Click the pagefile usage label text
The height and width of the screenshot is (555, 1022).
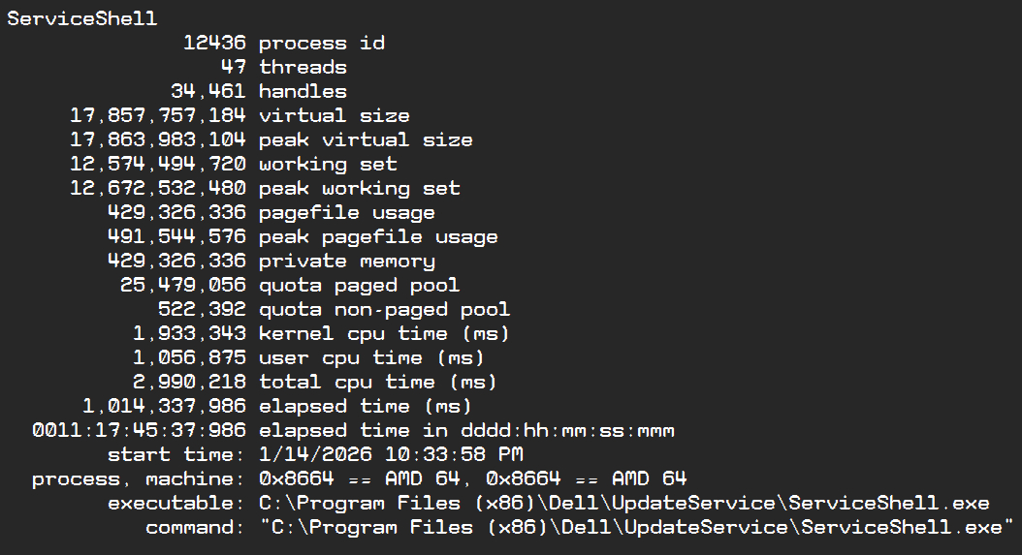[x=346, y=212]
